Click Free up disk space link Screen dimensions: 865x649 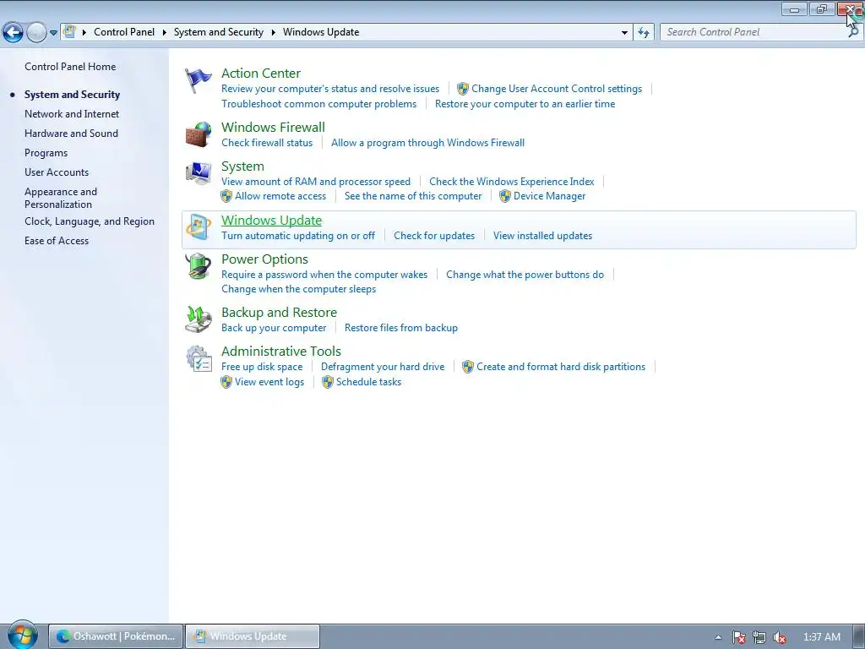262,367
